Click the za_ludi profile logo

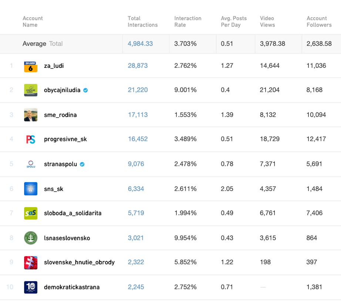pyautogui.click(x=30, y=67)
